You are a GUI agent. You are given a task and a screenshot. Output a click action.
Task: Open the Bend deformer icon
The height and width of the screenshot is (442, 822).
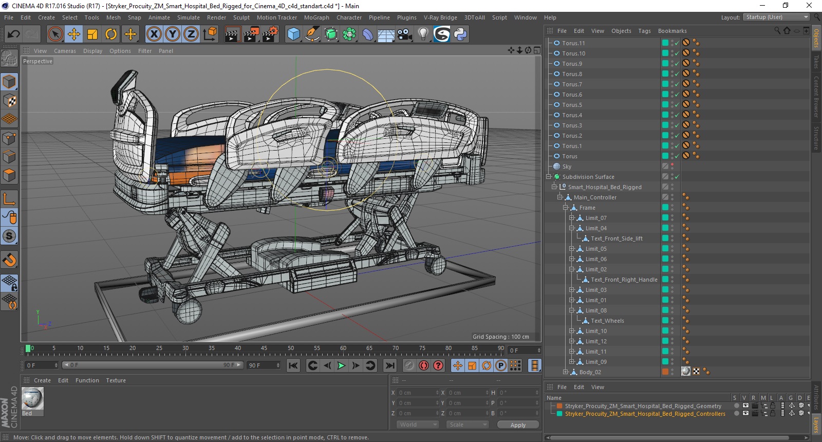coord(368,34)
